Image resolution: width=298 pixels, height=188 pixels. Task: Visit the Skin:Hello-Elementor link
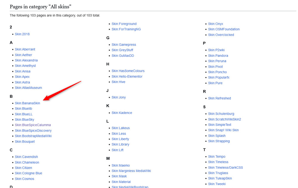coord(127,76)
